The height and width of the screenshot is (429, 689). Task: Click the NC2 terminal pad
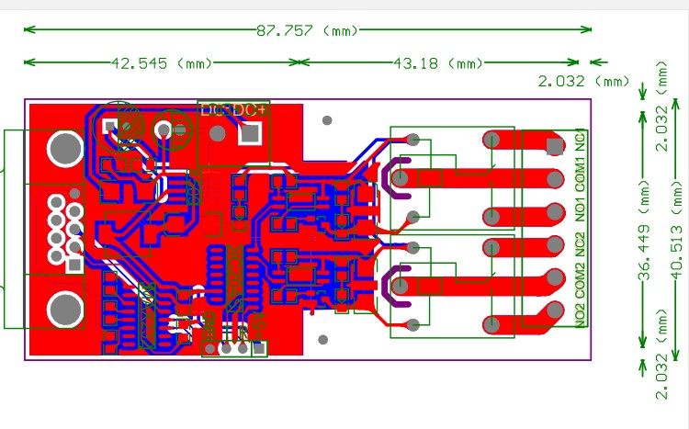pos(556,245)
